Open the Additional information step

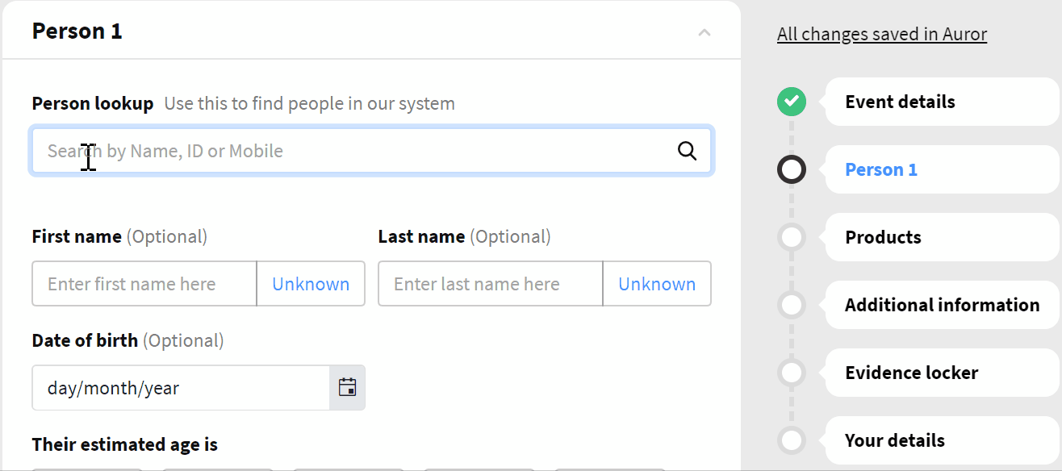point(942,305)
